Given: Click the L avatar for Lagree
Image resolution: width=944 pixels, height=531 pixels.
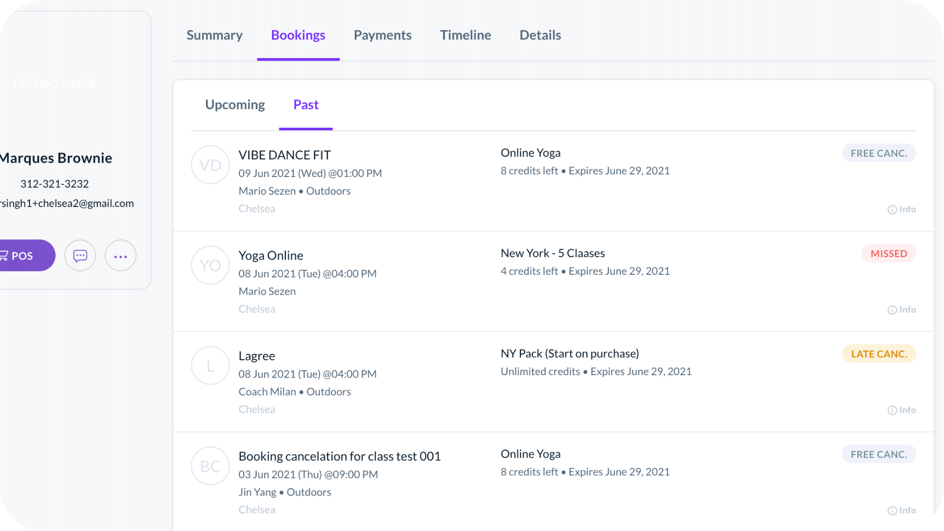Looking at the screenshot, I should click(210, 366).
